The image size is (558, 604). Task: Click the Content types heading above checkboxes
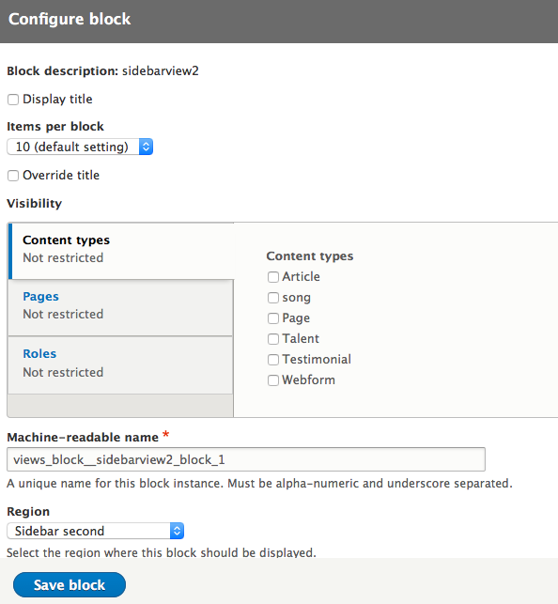tap(310, 256)
